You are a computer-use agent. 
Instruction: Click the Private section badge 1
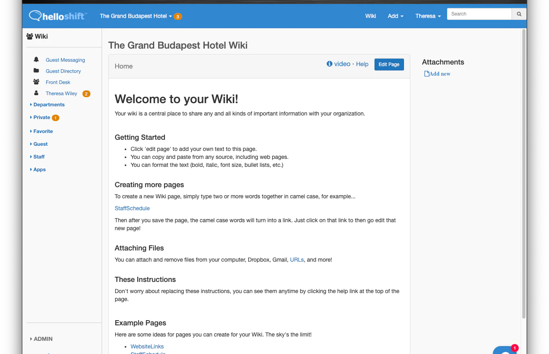pos(56,118)
